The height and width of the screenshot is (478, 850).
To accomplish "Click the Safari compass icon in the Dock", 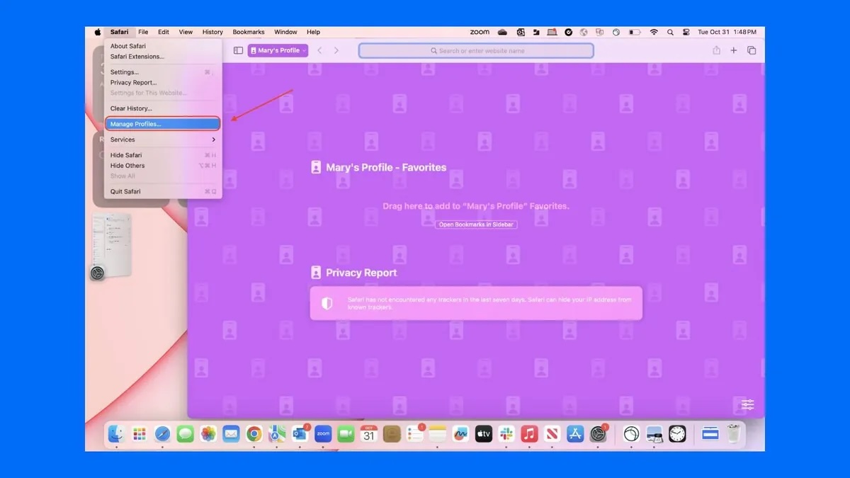I will 162,434.
